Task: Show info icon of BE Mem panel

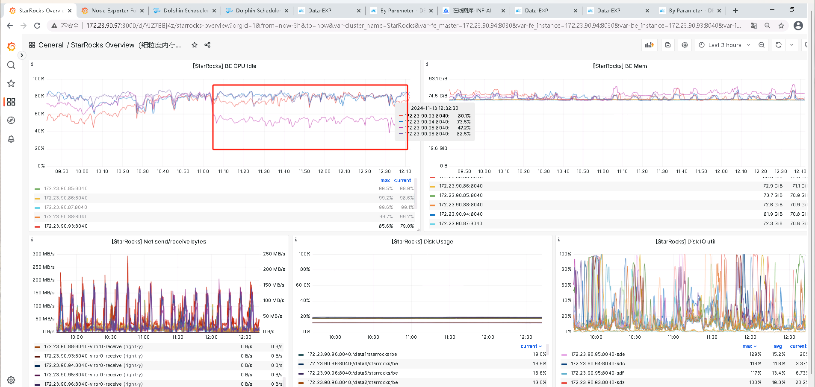Action: (x=427, y=64)
